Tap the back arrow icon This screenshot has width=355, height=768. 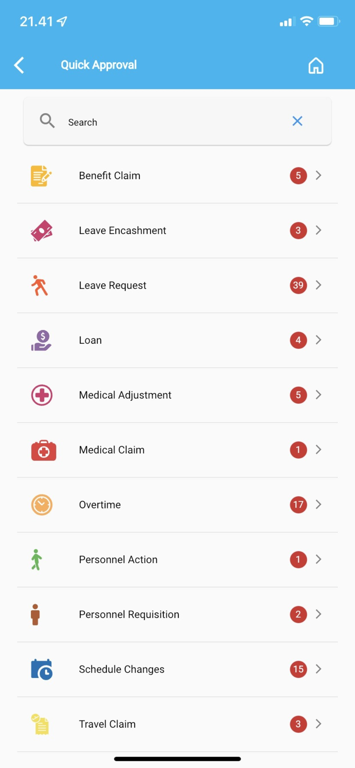tap(19, 65)
